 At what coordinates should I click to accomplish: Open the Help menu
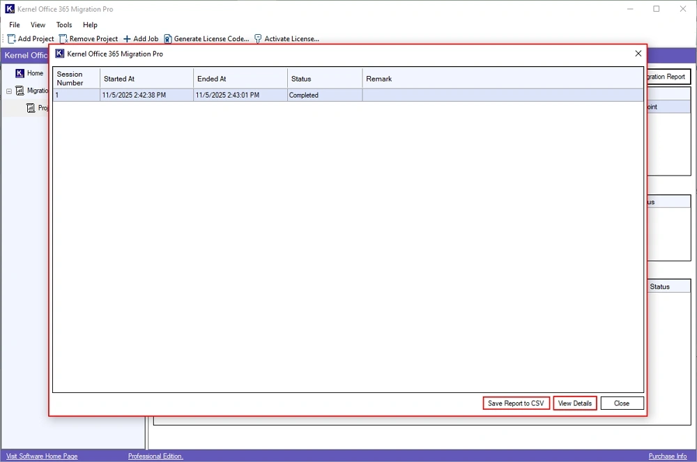[90, 25]
